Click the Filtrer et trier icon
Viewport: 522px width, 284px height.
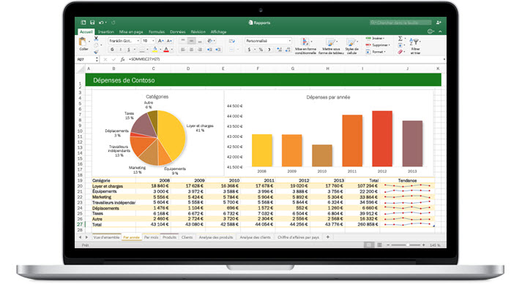(x=415, y=45)
